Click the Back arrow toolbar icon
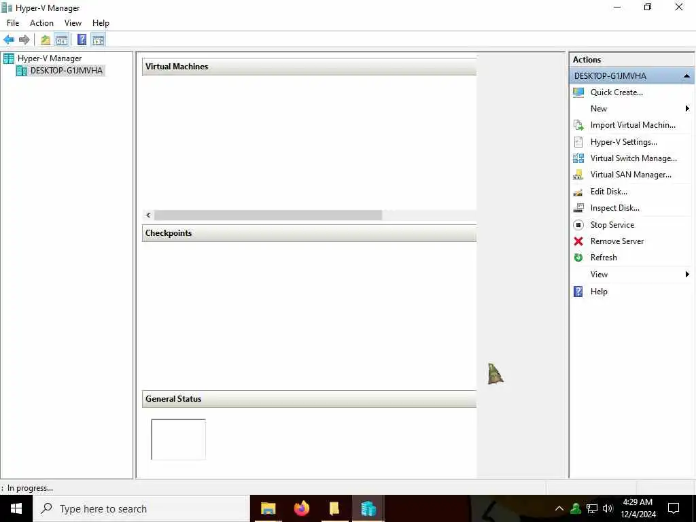This screenshot has height=522, width=696. click(8, 40)
